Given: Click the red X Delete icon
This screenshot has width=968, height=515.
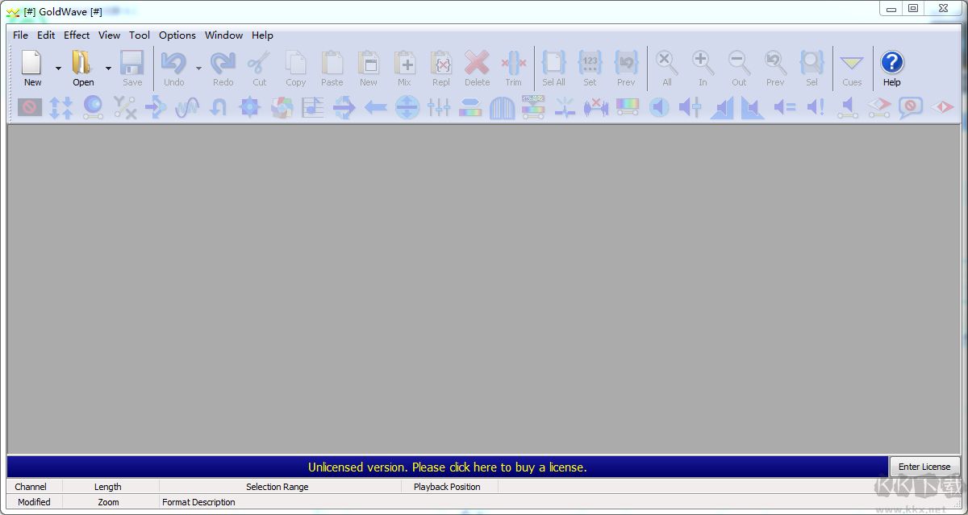Looking at the screenshot, I should tap(477, 63).
